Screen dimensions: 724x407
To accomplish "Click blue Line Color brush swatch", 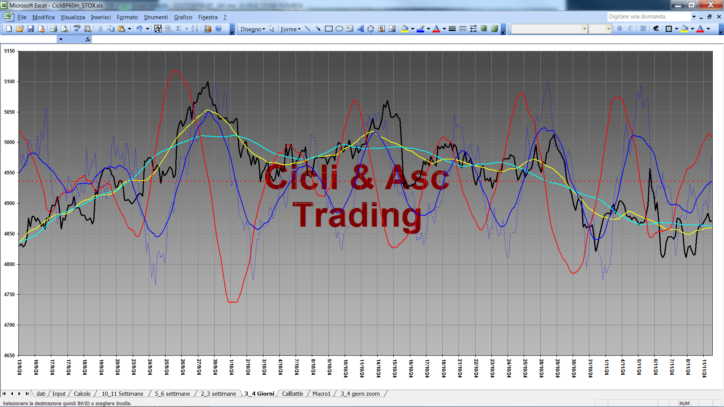I will click(x=420, y=29).
